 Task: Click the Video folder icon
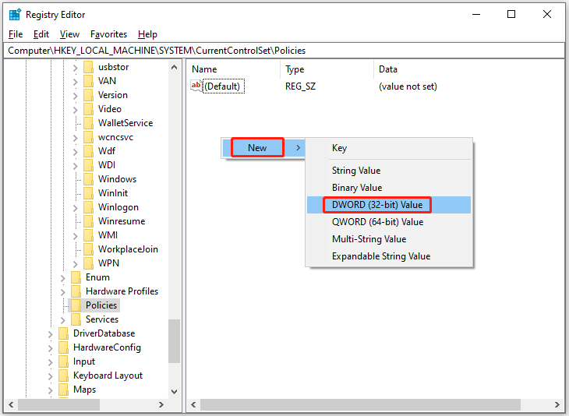[x=89, y=109]
